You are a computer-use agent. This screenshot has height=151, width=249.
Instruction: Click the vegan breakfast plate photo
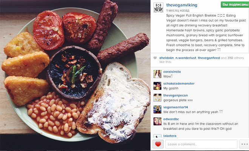tap(75, 75)
